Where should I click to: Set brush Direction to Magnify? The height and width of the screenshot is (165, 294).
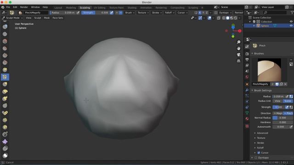[277, 113]
